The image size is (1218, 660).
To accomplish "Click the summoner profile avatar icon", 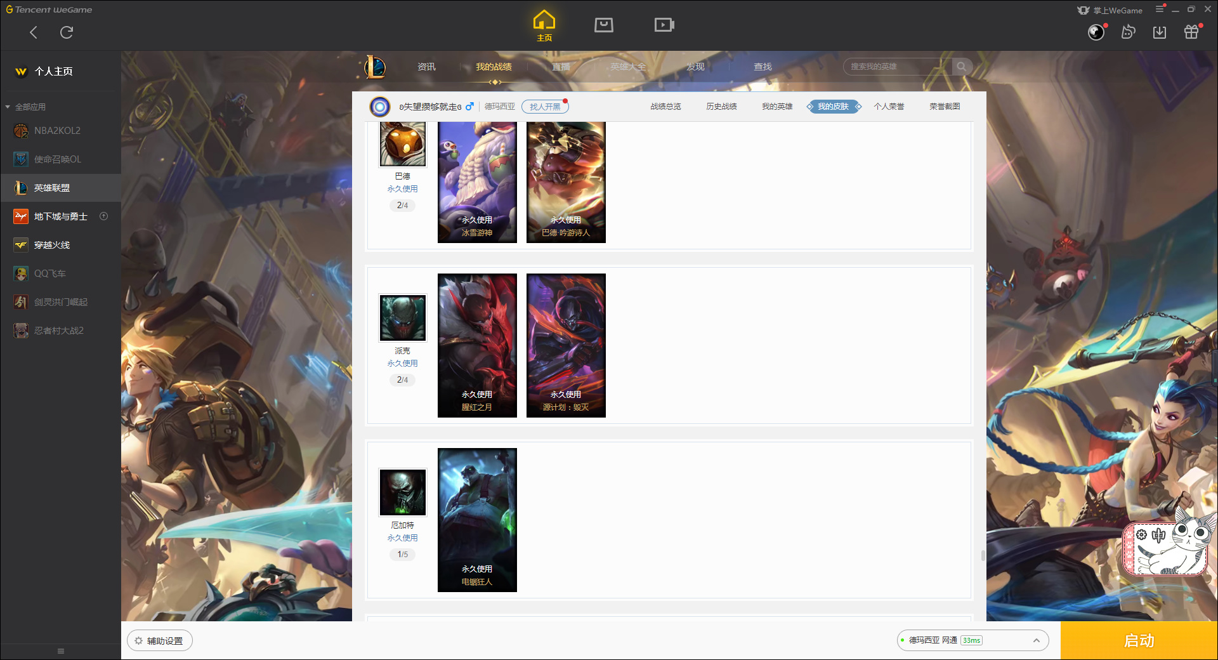I will pos(380,107).
